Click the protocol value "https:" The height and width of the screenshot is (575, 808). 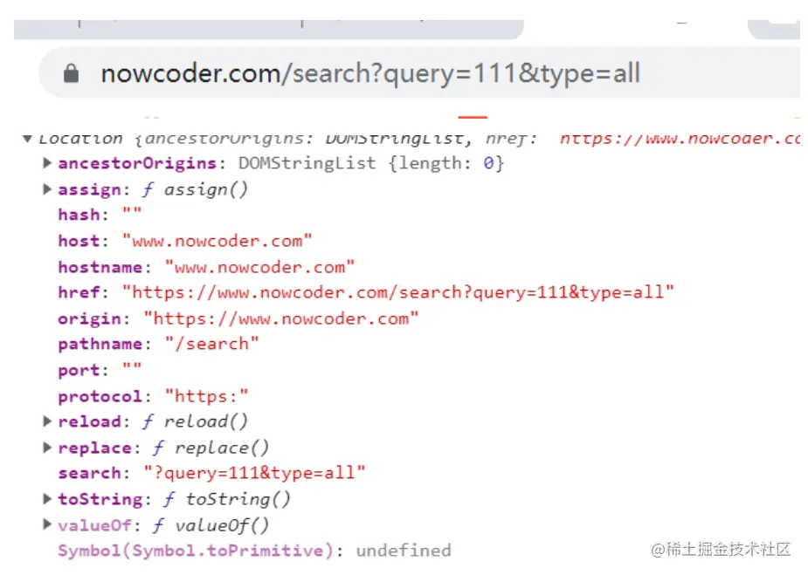coord(206,396)
